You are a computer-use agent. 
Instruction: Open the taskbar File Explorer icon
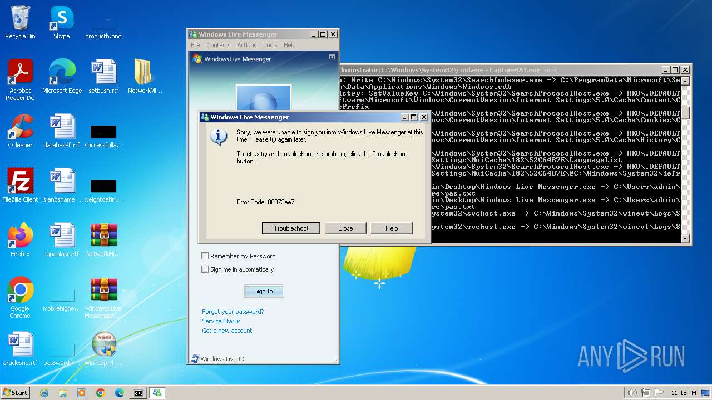[63, 393]
